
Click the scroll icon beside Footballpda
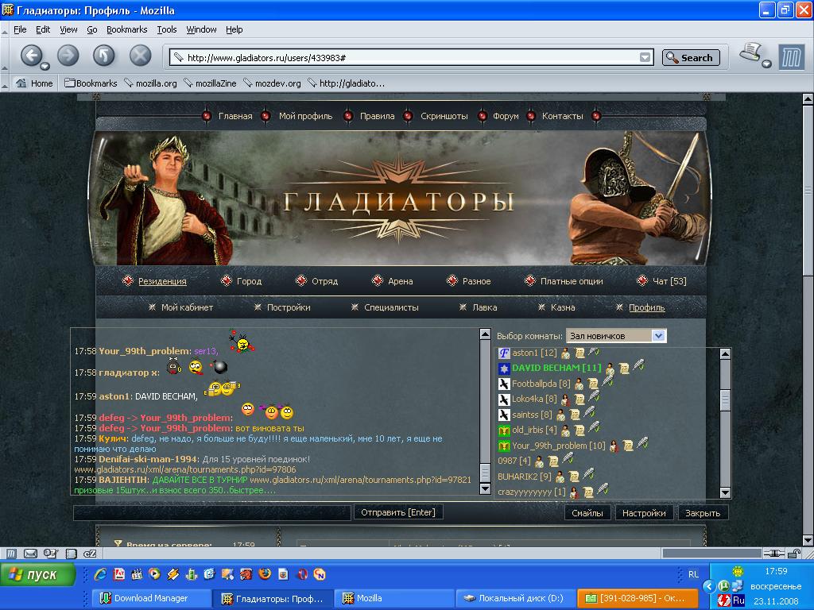coord(592,384)
